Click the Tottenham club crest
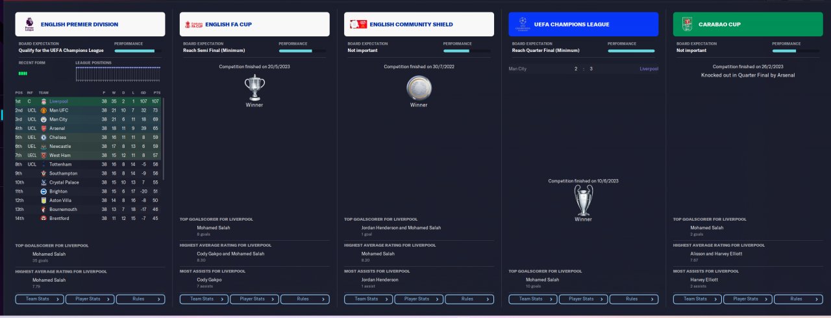 [43, 164]
